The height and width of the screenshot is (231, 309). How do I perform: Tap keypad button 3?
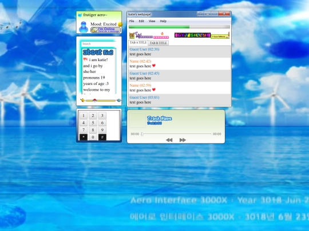(x=102, y=115)
